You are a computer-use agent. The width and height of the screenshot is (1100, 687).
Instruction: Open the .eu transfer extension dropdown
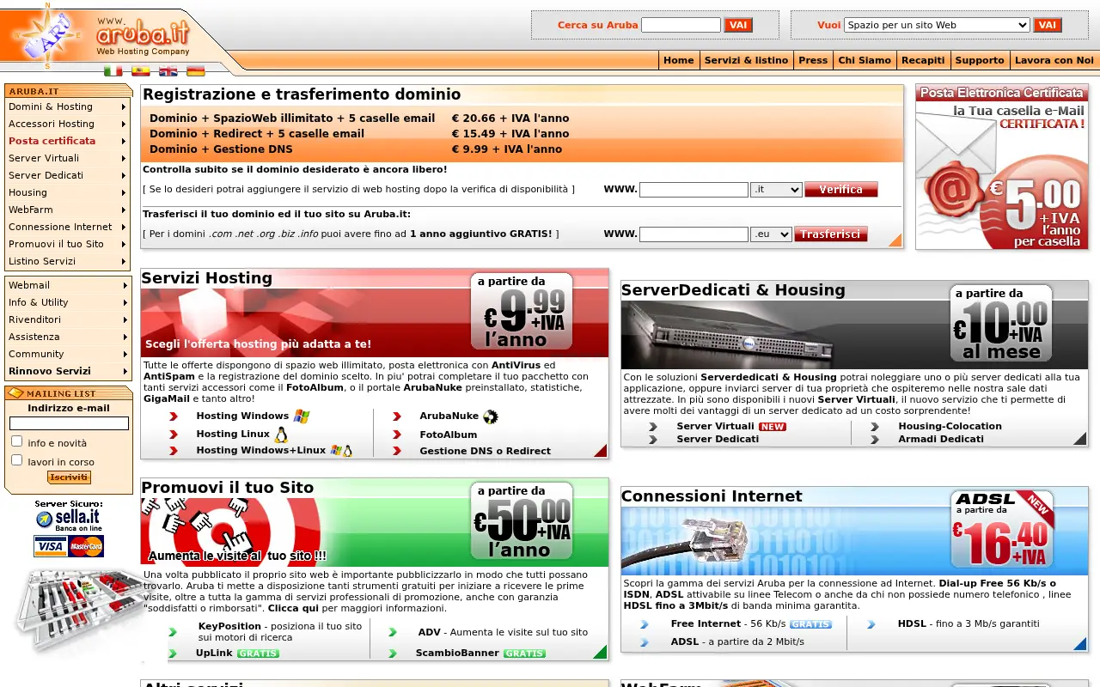click(x=771, y=234)
